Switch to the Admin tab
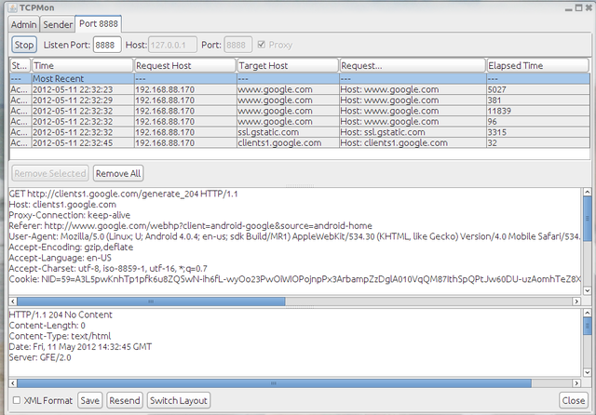The height and width of the screenshot is (415, 596). pos(25,24)
